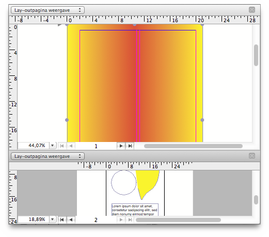Click greyed first-page arrow in top pane
The height and width of the screenshot is (237, 269).
tap(62, 146)
